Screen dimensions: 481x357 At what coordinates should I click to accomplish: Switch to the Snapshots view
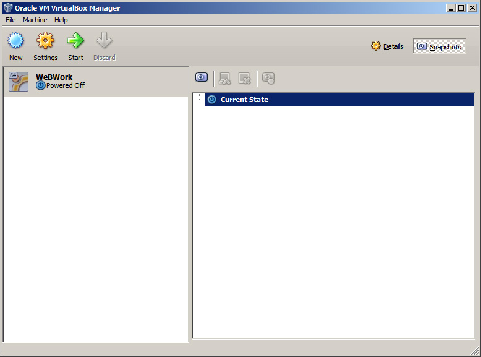[x=440, y=46]
